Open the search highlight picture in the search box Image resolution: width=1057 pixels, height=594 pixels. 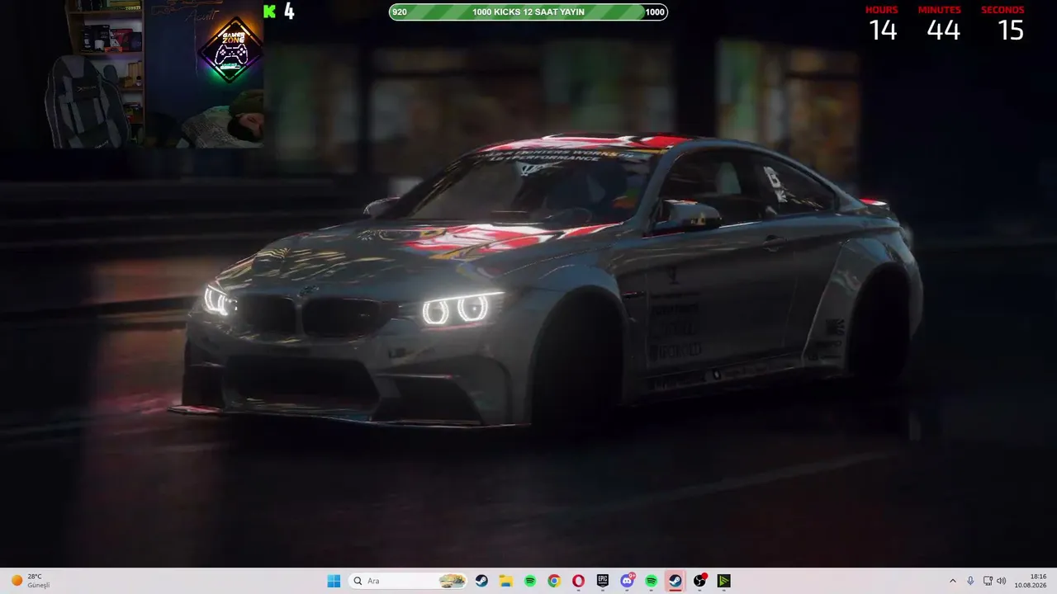(x=452, y=581)
